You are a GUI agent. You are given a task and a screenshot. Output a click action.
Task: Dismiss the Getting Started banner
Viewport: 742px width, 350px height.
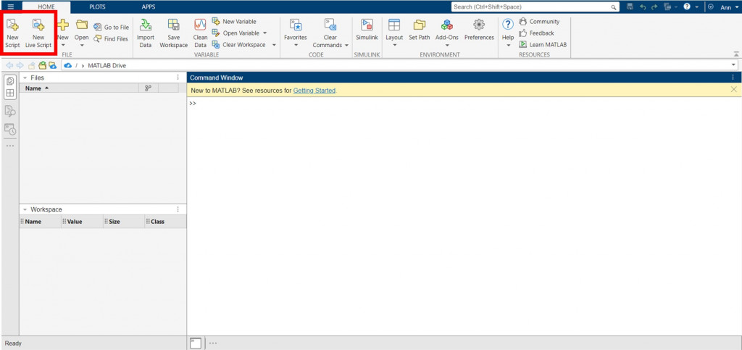(734, 89)
